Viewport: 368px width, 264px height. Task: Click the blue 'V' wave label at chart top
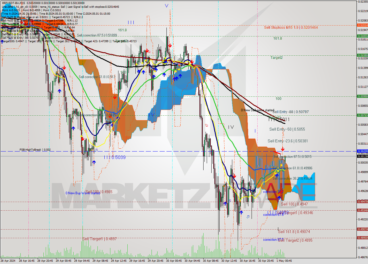coord(167,5)
